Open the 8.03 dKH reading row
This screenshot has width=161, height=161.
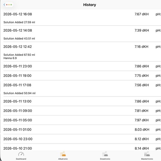(82, 129)
